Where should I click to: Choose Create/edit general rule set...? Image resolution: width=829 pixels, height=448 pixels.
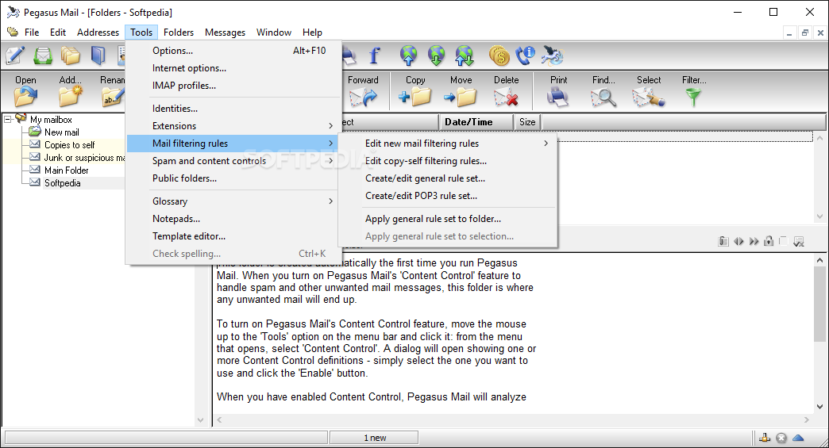(x=448, y=178)
